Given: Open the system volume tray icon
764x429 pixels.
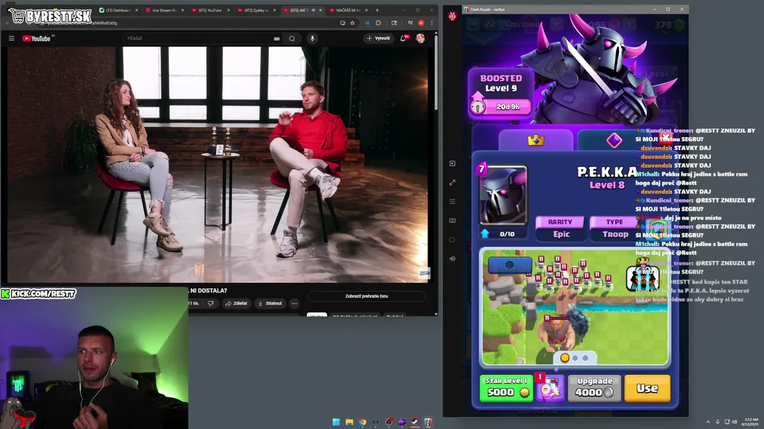Looking at the screenshot, I should tap(734, 422).
